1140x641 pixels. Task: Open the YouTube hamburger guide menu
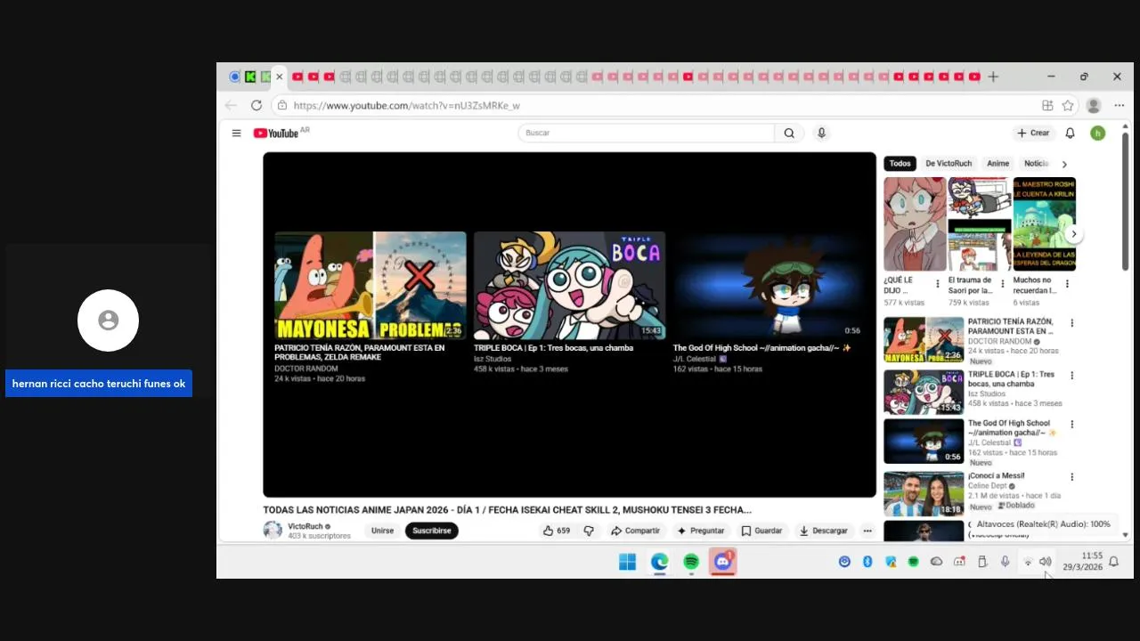pos(236,133)
